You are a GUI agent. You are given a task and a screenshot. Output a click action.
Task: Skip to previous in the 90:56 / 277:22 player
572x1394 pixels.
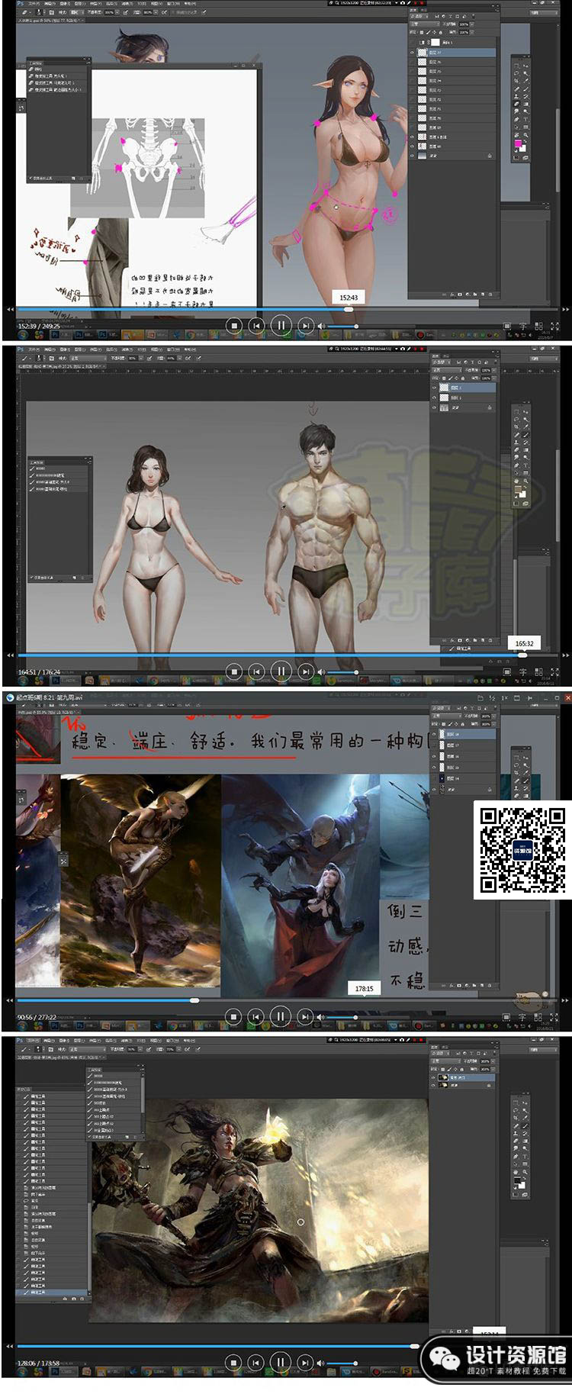[256, 1016]
